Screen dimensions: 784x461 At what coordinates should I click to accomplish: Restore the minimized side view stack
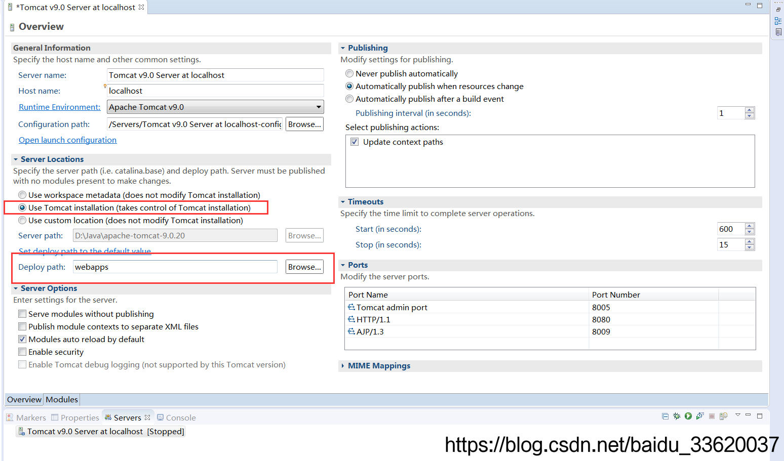click(x=778, y=10)
